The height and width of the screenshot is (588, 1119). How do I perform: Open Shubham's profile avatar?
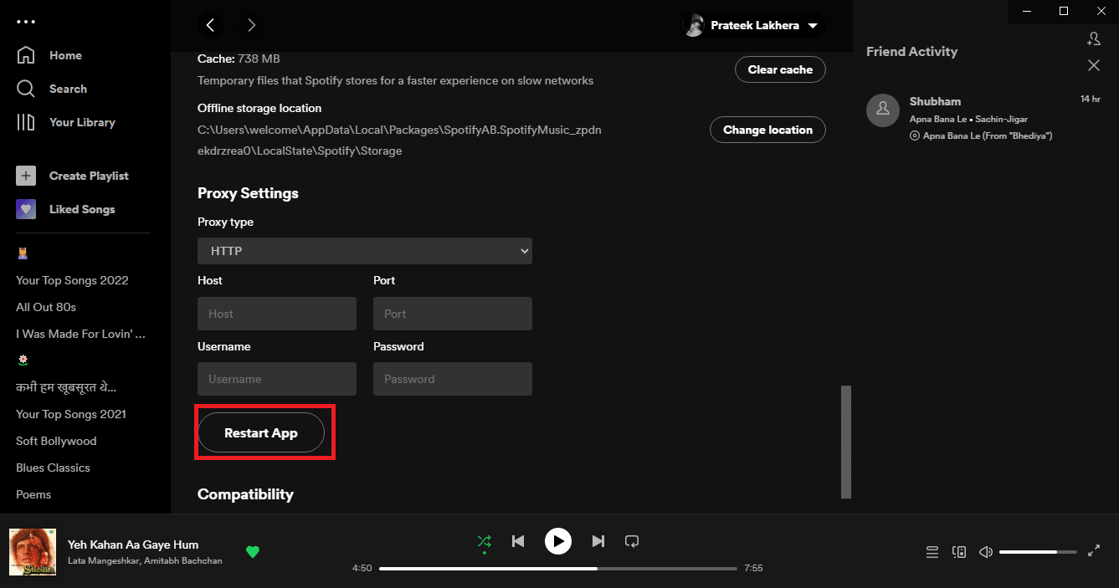pyautogui.click(x=882, y=110)
